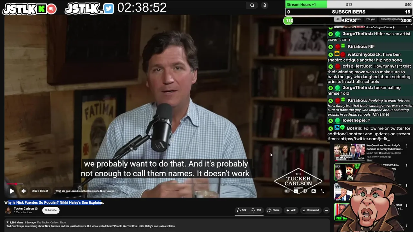Select the 'Recently uploaded' filter chip

[x=391, y=19]
